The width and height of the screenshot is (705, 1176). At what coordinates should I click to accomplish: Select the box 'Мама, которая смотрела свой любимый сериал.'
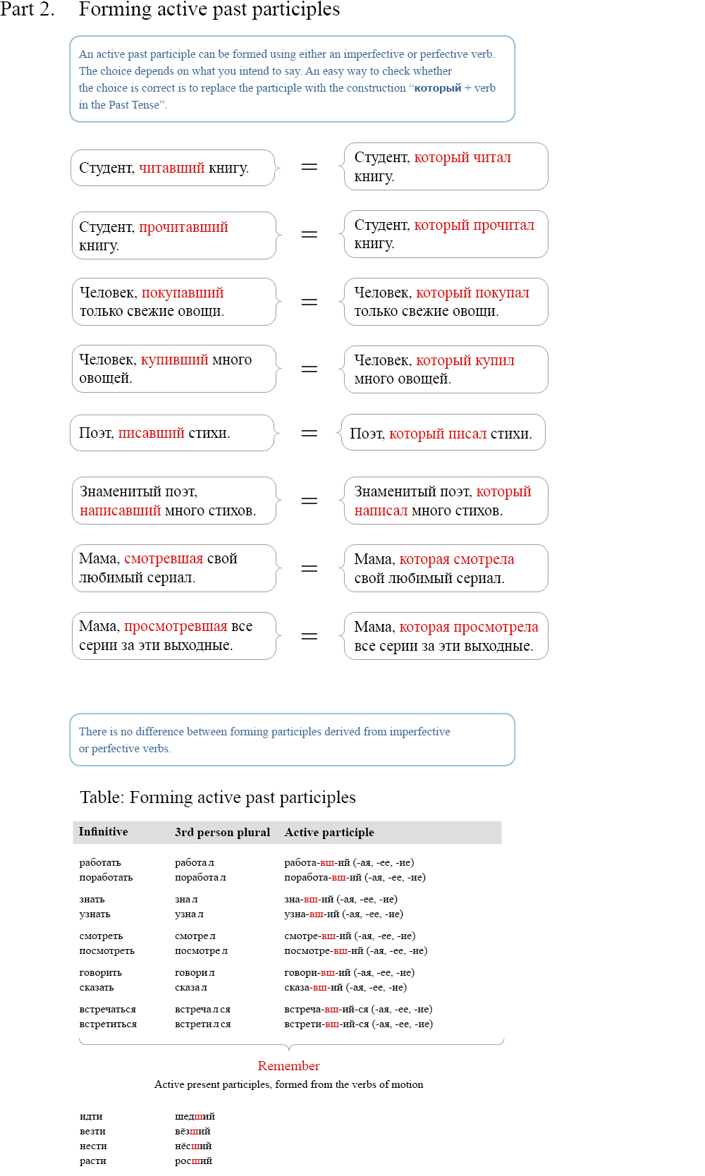point(446,568)
